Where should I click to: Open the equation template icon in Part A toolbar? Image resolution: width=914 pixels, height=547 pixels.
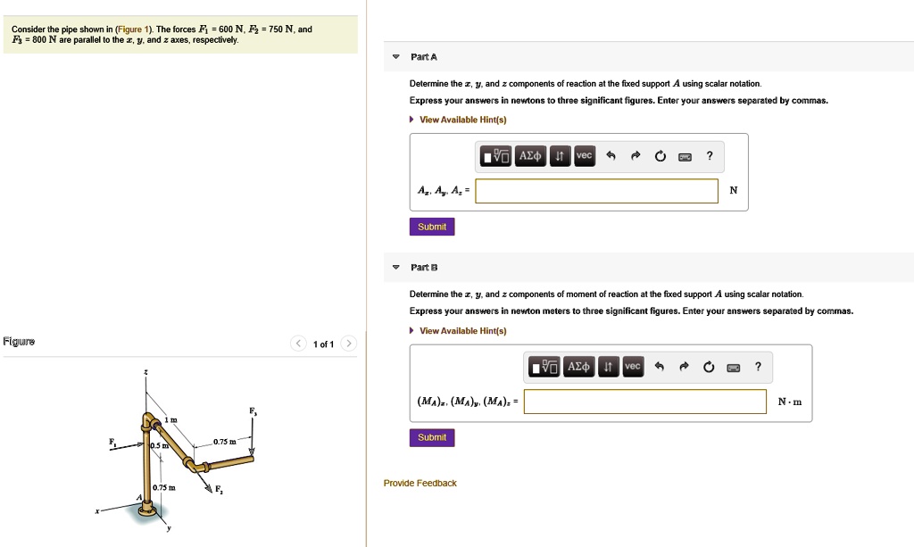point(494,155)
